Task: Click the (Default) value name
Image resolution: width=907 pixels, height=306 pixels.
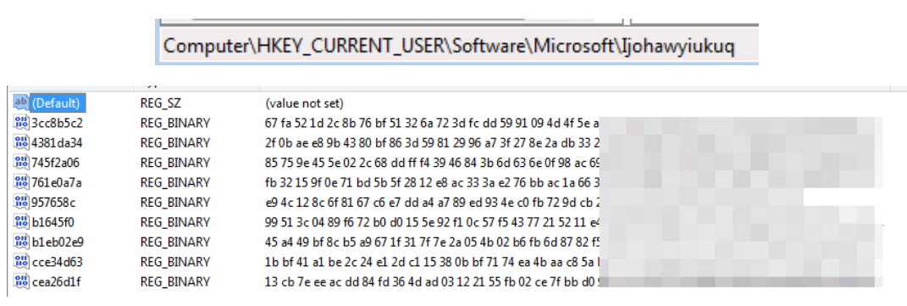Action: [58, 103]
